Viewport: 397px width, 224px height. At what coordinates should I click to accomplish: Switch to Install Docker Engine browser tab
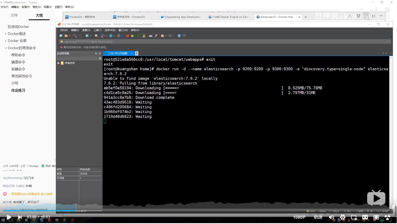pyautogui.click(x=230, y=17)
